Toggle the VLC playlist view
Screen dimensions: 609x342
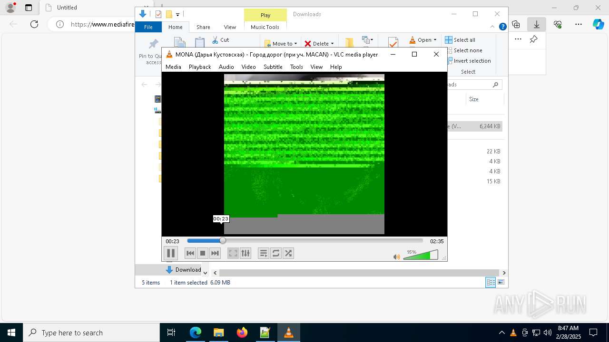point(263,253)
